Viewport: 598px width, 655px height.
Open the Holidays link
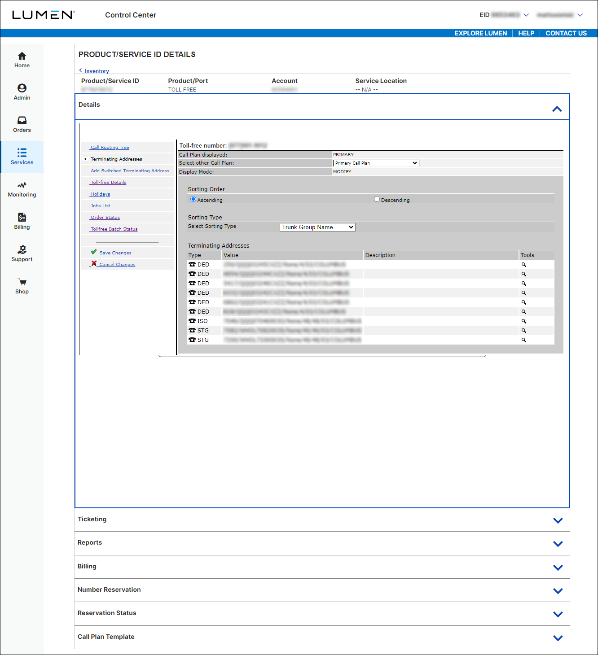[100, 194]
